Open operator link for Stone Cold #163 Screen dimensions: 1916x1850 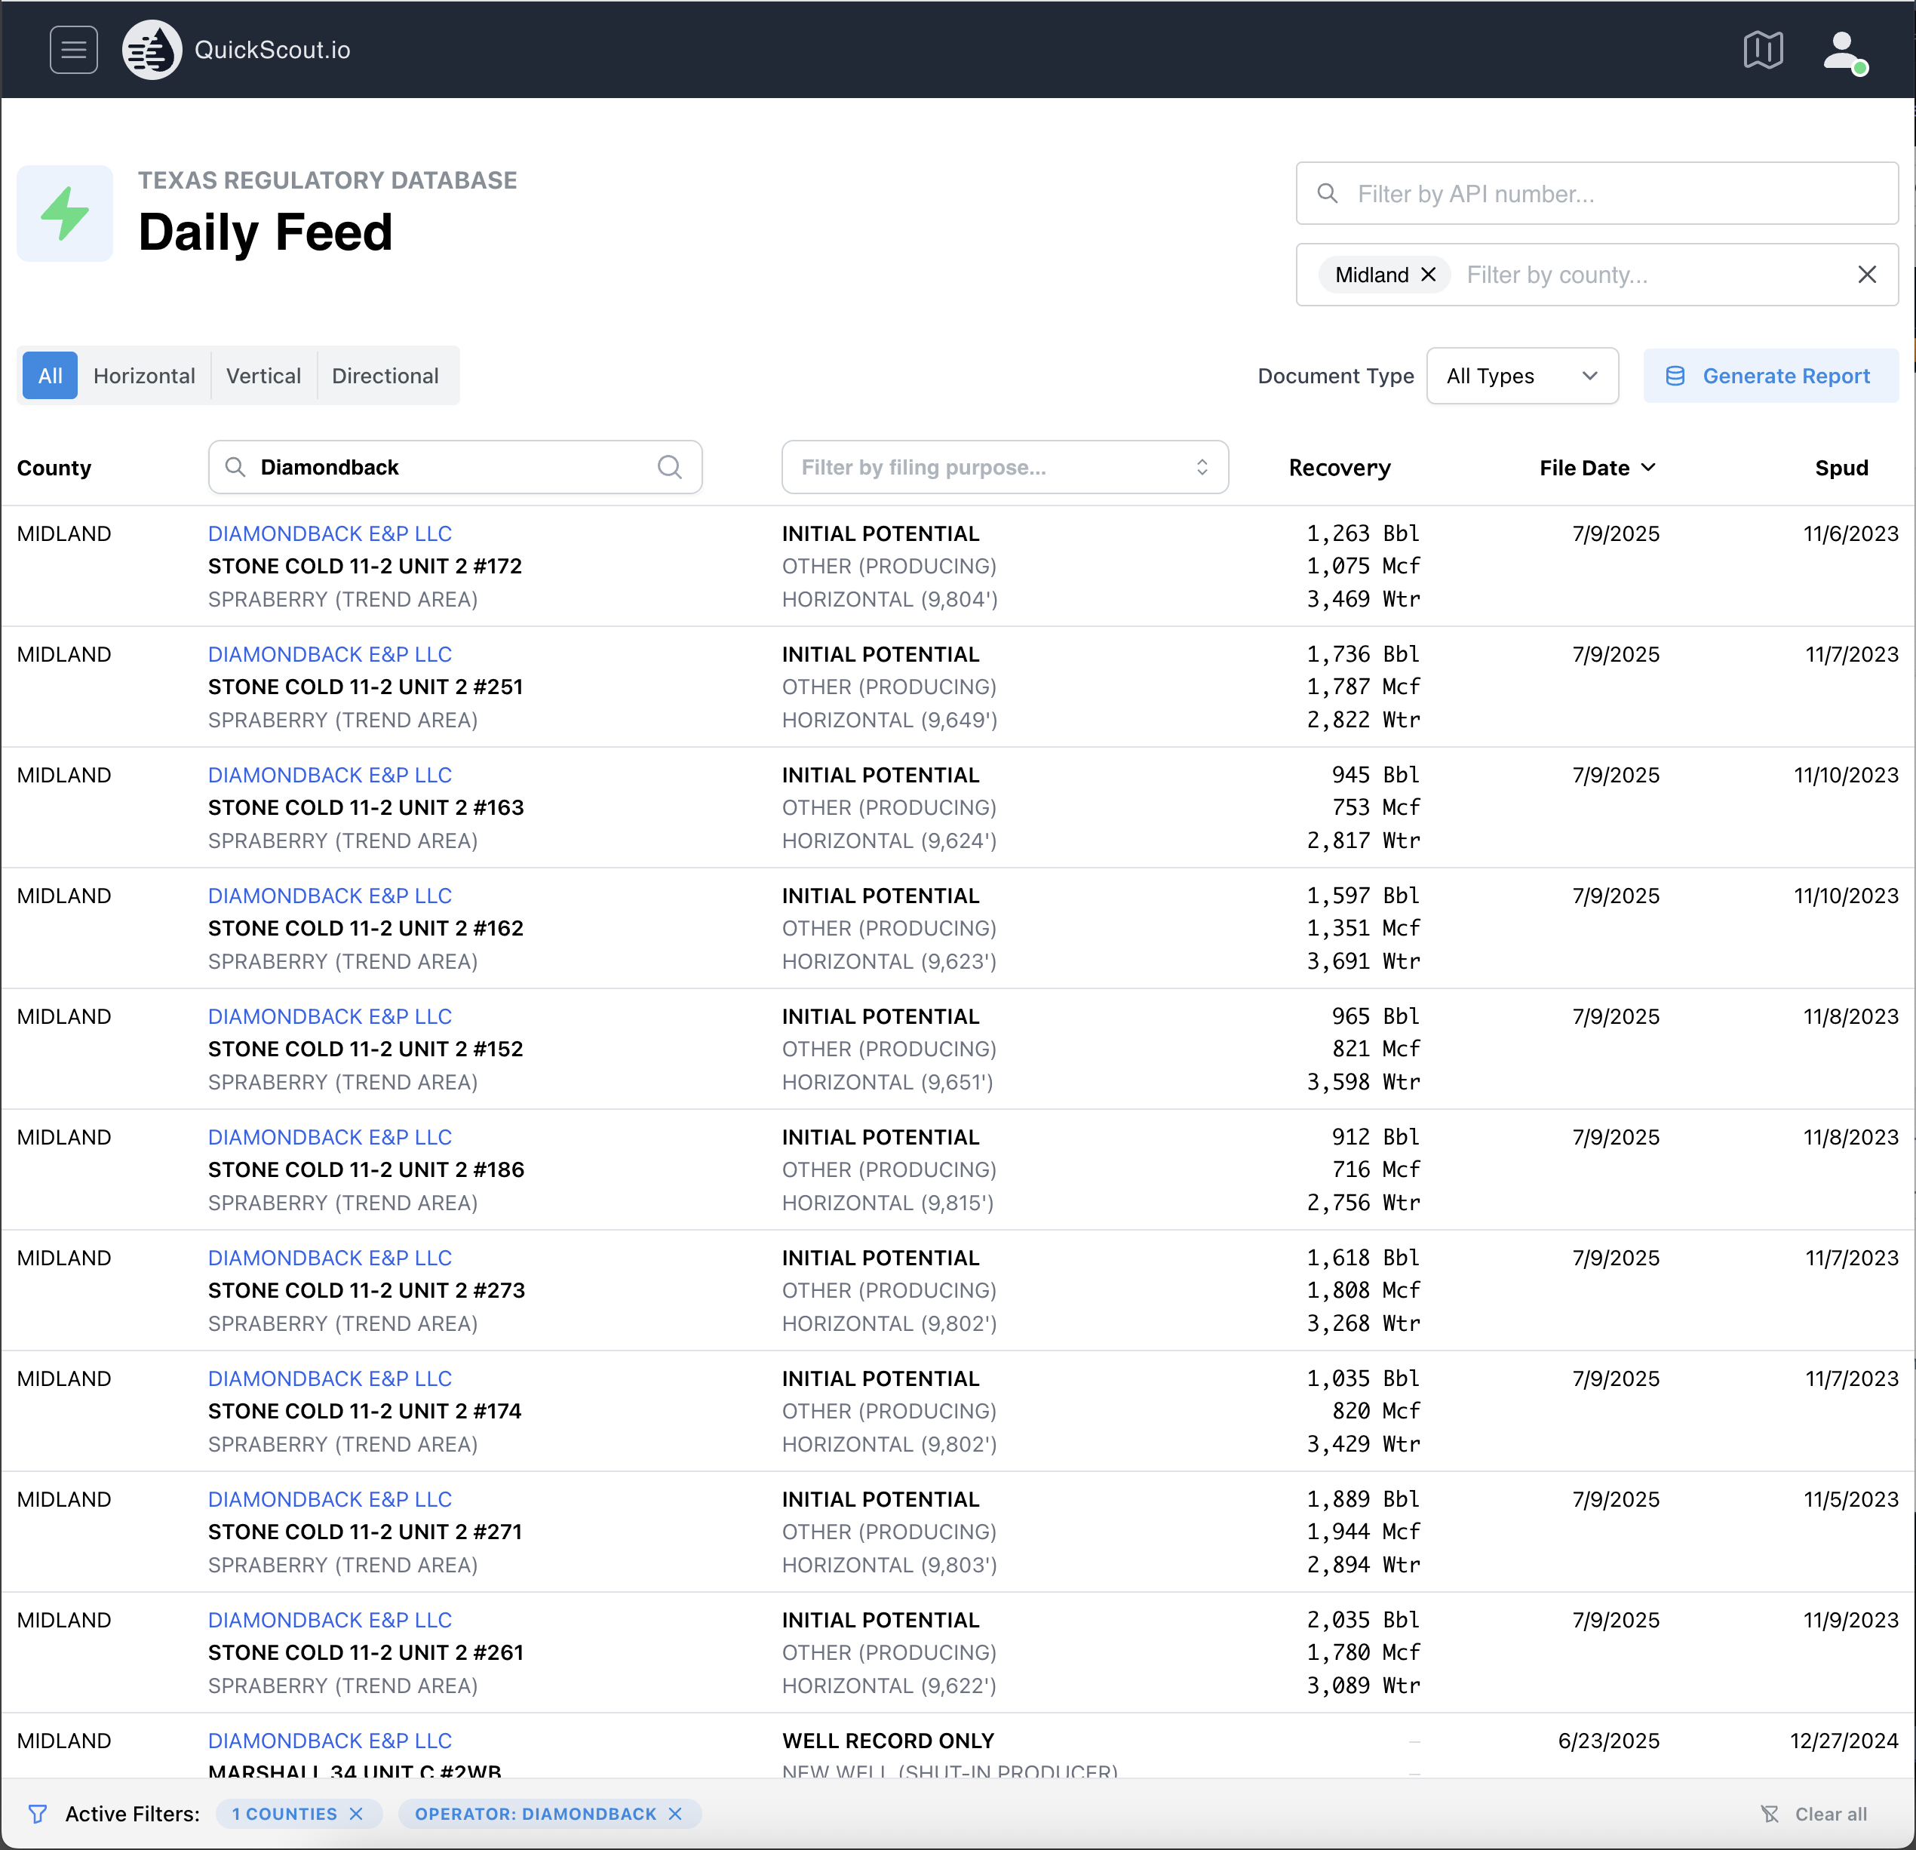[330, 776]
